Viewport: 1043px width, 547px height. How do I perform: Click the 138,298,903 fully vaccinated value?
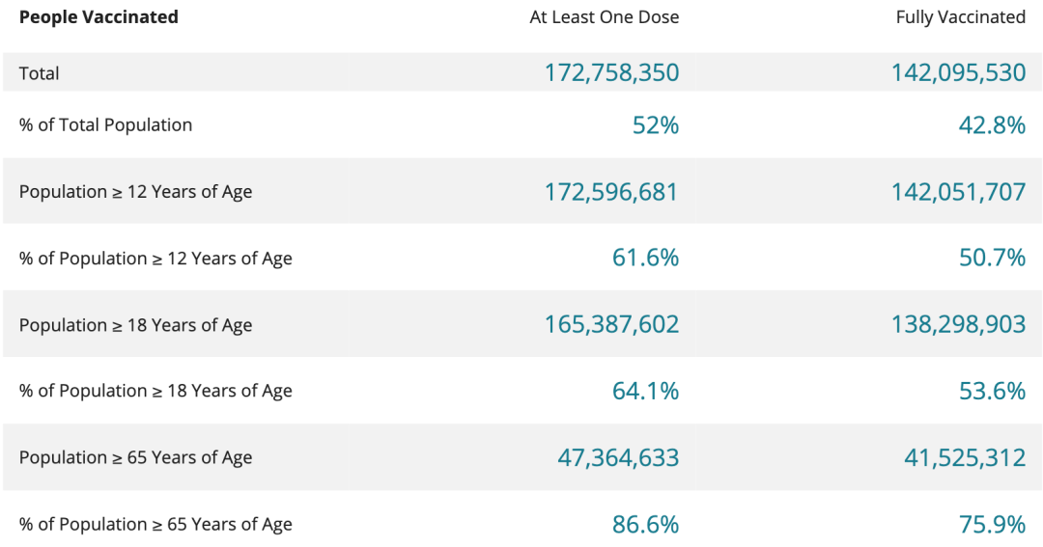coord(958,325)
